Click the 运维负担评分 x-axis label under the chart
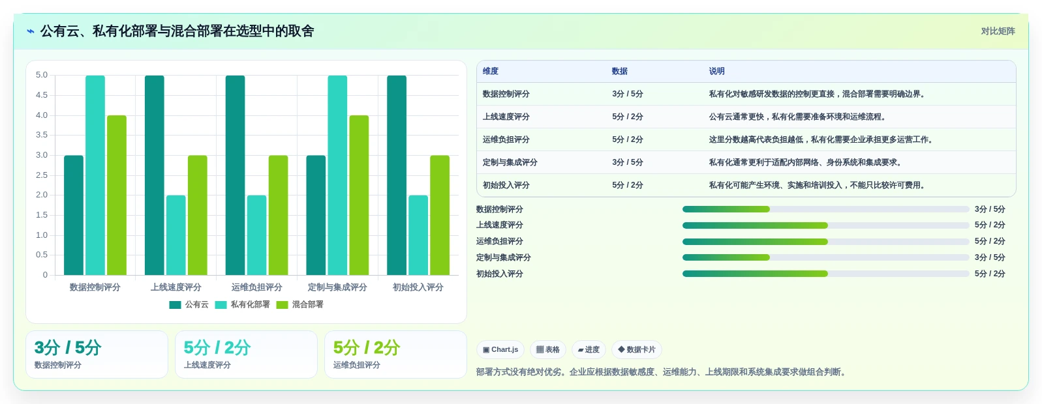 click(x=257, y=287)
